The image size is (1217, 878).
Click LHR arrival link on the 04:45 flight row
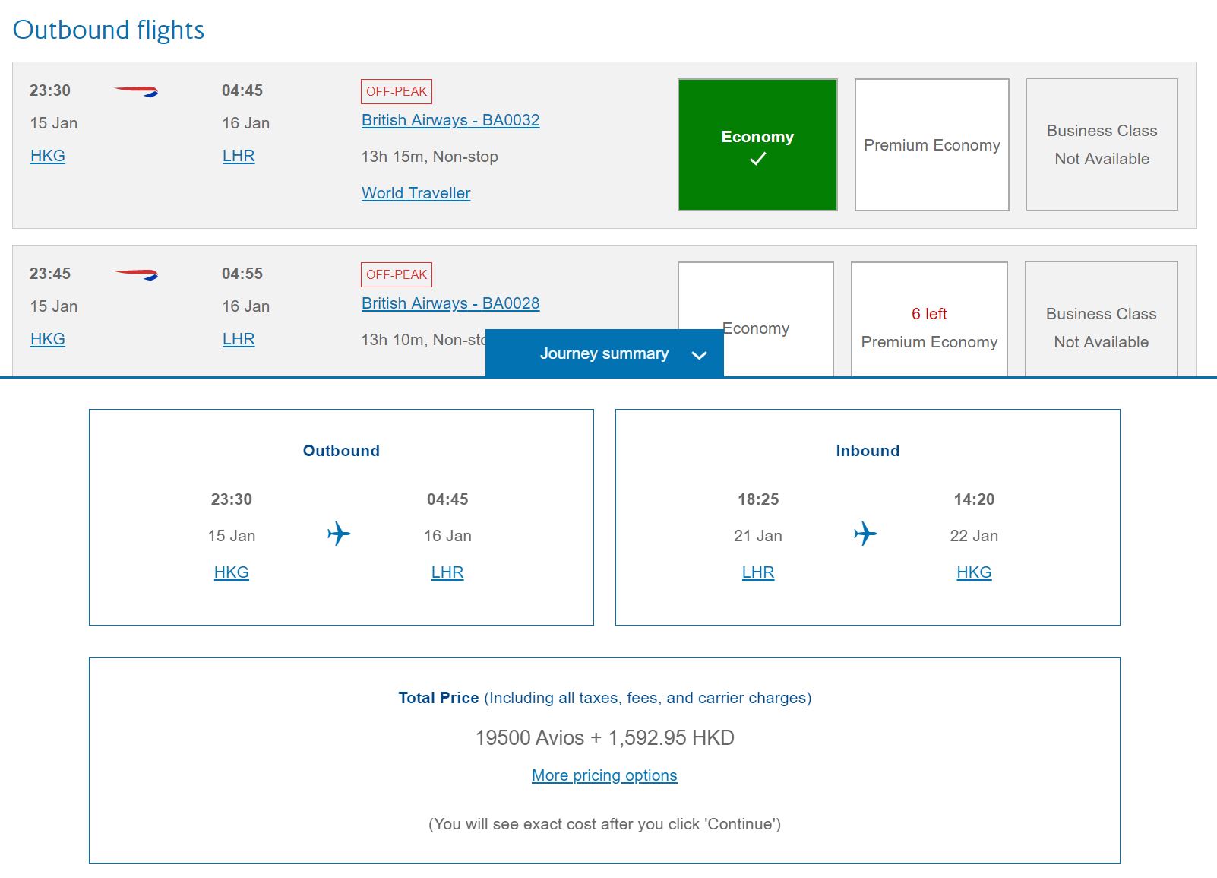239,156
